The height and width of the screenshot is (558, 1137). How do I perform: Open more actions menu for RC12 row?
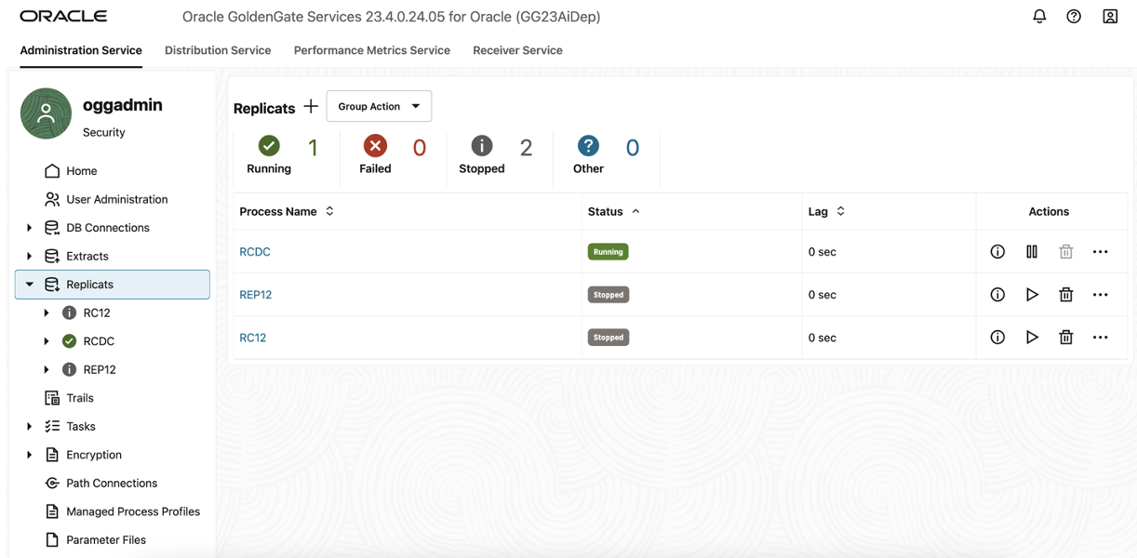tap(1101, 338)
